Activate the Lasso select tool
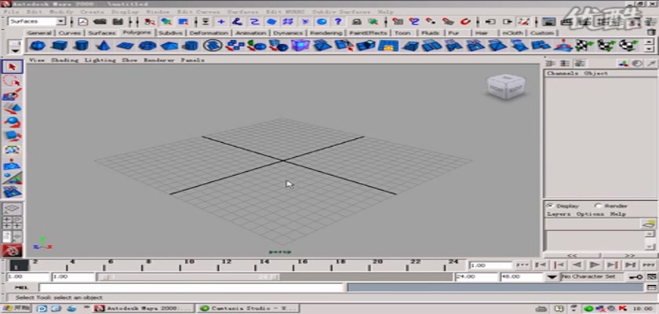This screenshot has height=314, width=659. pyautogui.click(x=13, y=81)
